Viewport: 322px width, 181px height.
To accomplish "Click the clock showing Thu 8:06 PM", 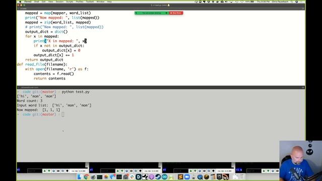I will (263, 2).
